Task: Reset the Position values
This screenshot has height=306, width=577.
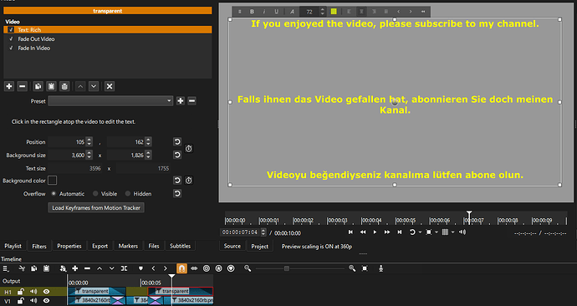Action: [x=177, y=142]
